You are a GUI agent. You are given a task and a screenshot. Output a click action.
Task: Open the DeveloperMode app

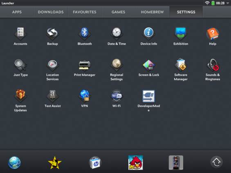coord(149,96)
